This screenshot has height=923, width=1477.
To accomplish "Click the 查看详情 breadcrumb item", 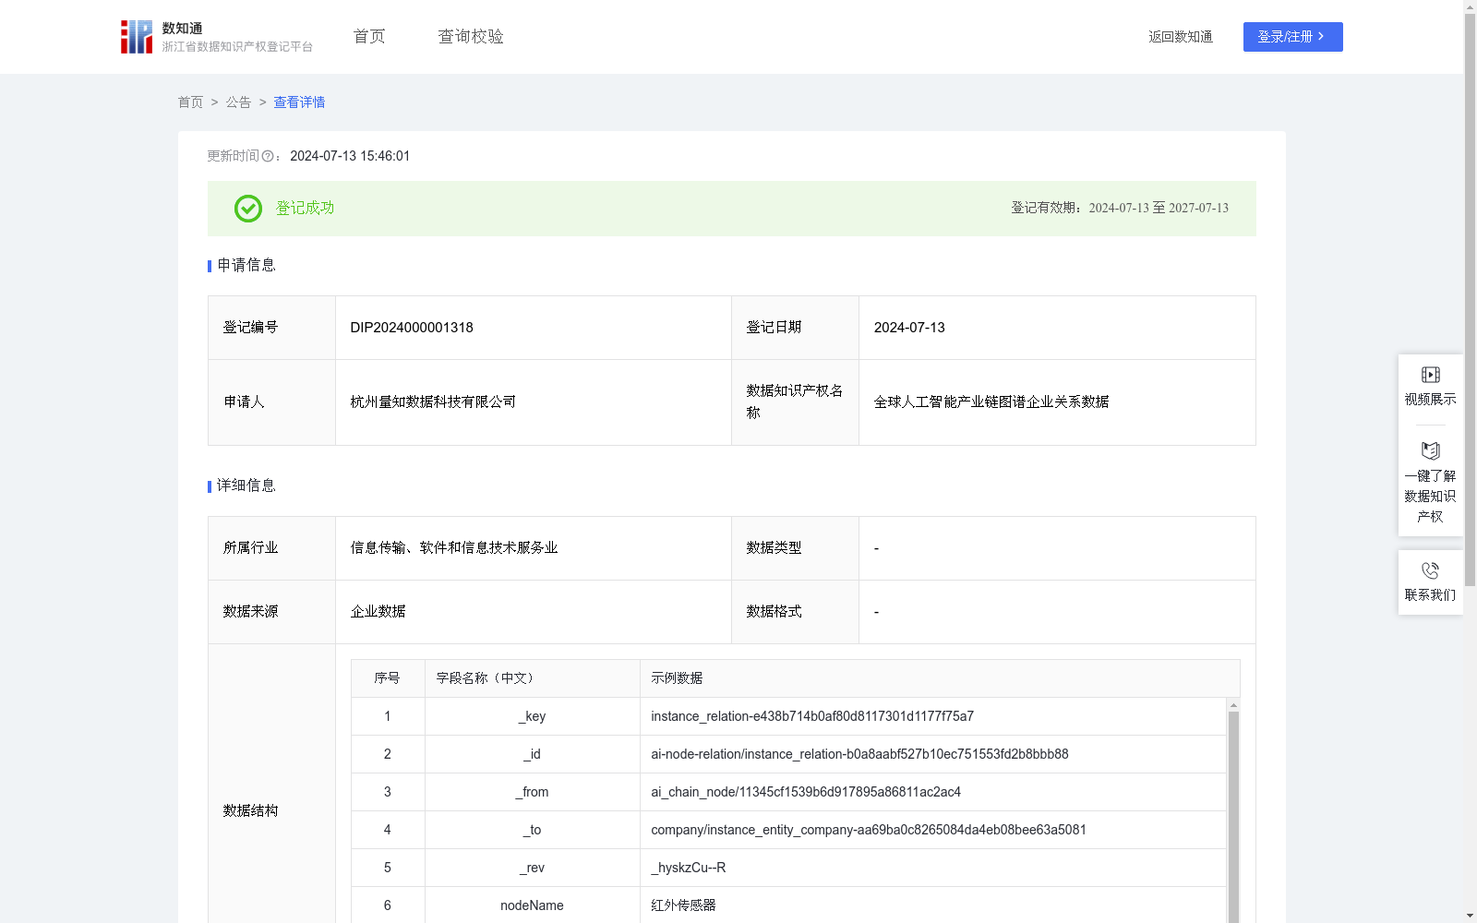I will point(299,102).
